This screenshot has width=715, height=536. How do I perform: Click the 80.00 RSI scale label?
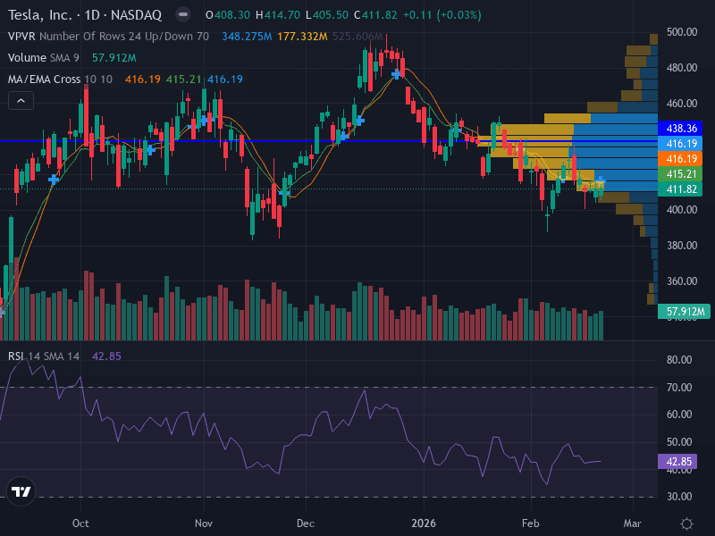[679, 360]
